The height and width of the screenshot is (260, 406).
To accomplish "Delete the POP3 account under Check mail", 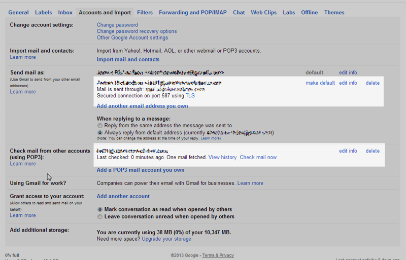I will click(373, 151).
